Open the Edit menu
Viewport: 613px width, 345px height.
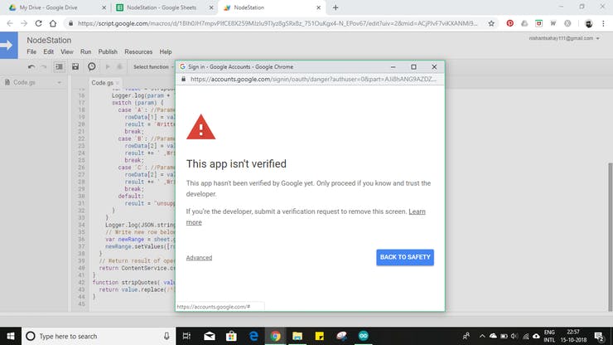pyautogui.click(x=49, y=51)
